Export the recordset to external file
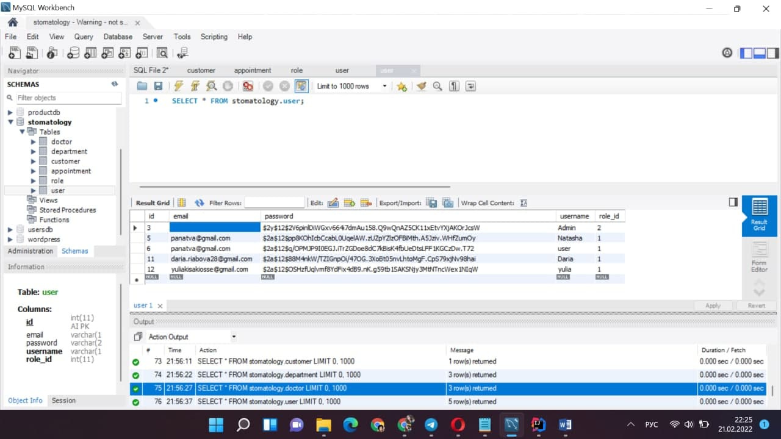Image resolution: width=781 pixels, height=439 pixels. point(431,202)
